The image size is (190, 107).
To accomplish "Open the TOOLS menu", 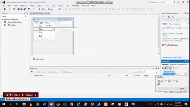I will coord(60,6).
